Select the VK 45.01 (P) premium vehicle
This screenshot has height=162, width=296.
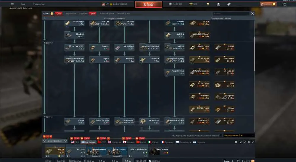(x=224, y=72)
